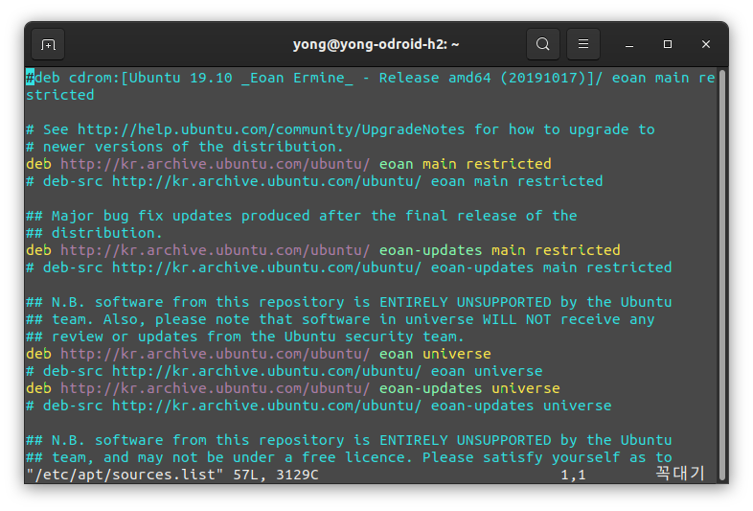
Task: Open the terminal search tool
Action: click(542, 44)
